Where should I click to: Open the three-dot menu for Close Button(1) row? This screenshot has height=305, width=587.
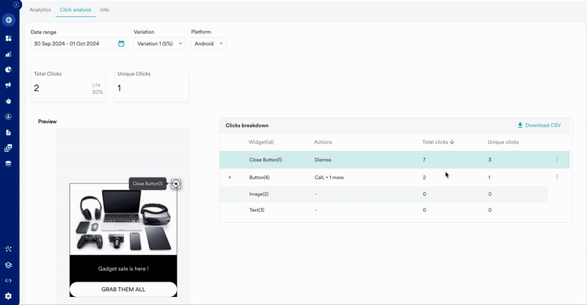coord(557,159)
